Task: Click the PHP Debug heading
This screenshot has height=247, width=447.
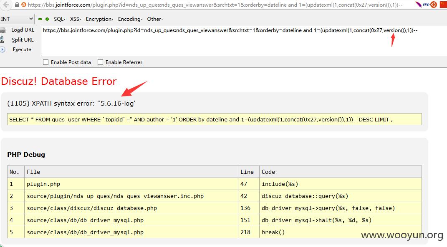Action: [x=26, y=155]
